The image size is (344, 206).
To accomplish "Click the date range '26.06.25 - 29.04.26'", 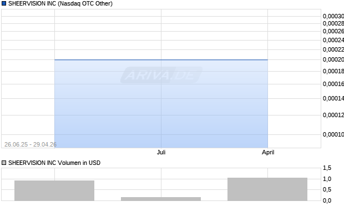I will 31,144.
